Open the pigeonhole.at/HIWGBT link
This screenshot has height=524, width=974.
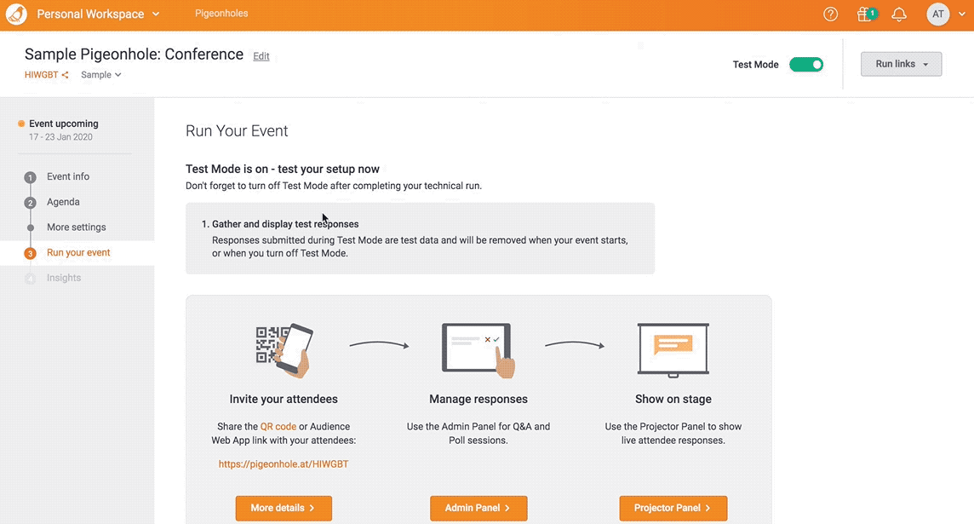pyautogui.click(x=284, y=464)
